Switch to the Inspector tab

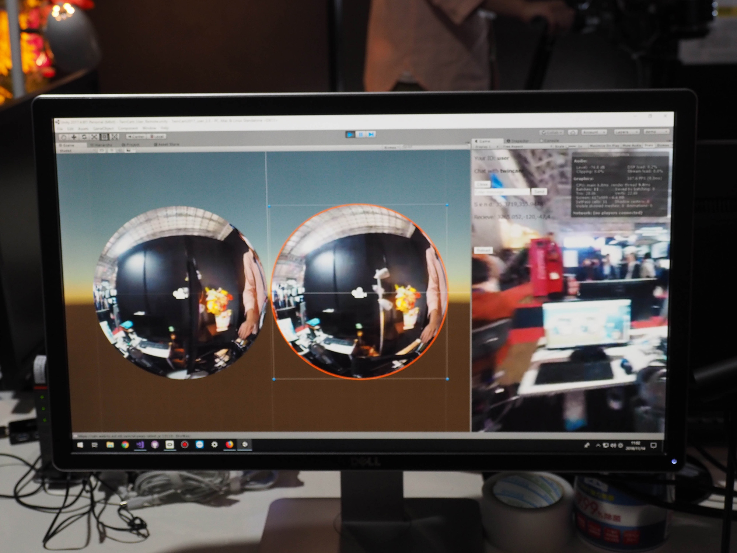518,141
